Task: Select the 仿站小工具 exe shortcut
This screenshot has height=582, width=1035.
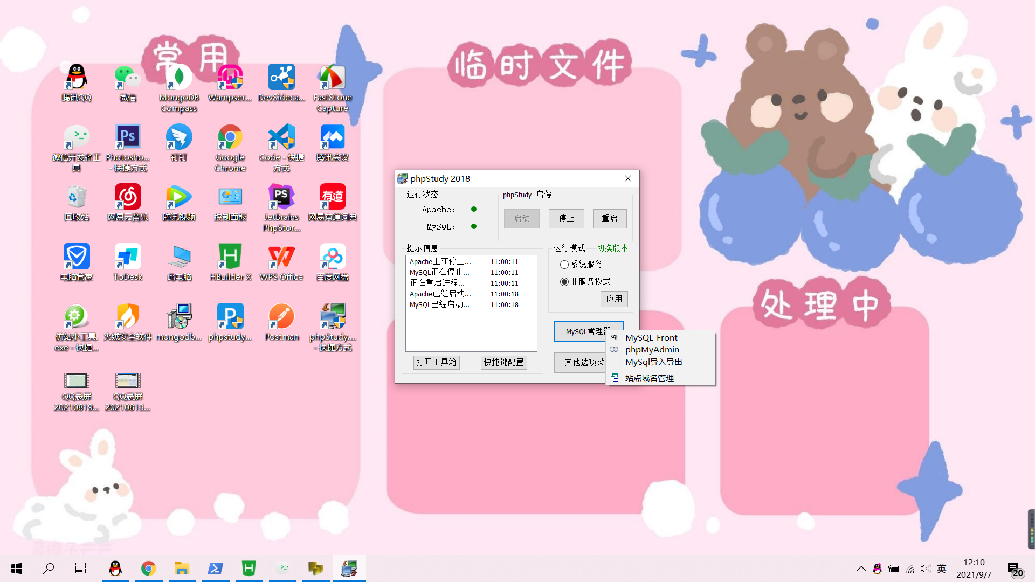Action: 77,328
